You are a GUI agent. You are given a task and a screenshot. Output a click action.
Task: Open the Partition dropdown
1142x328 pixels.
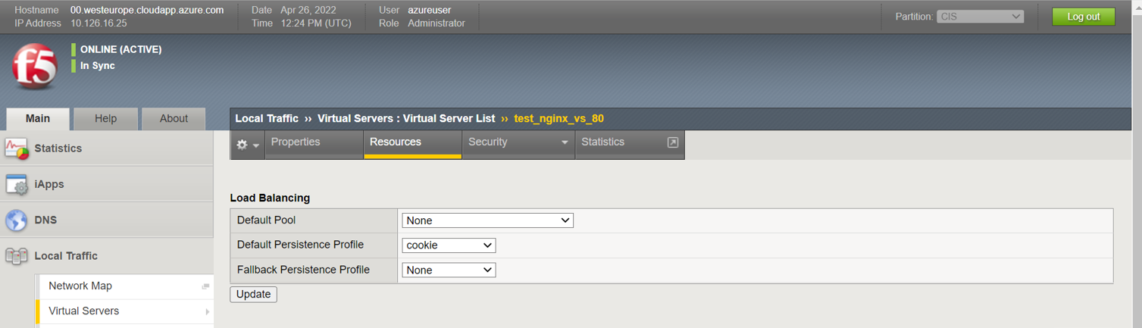[980, 17]
